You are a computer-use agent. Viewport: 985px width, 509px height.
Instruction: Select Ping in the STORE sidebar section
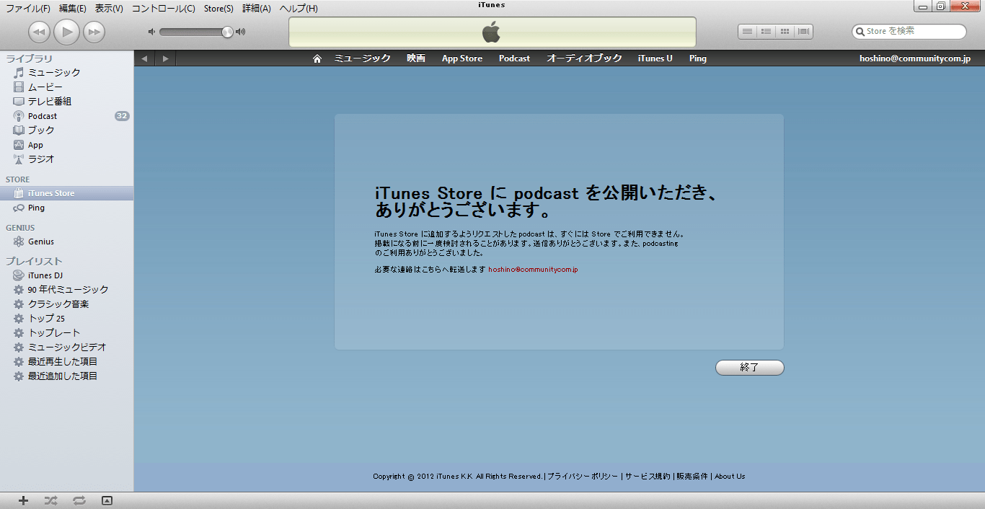66,208
